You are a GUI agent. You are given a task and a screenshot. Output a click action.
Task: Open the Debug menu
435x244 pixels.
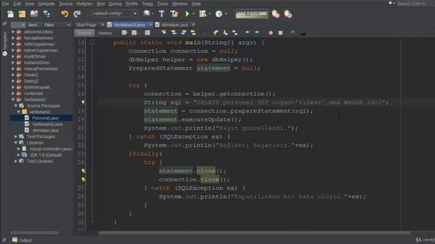point(115,4)
